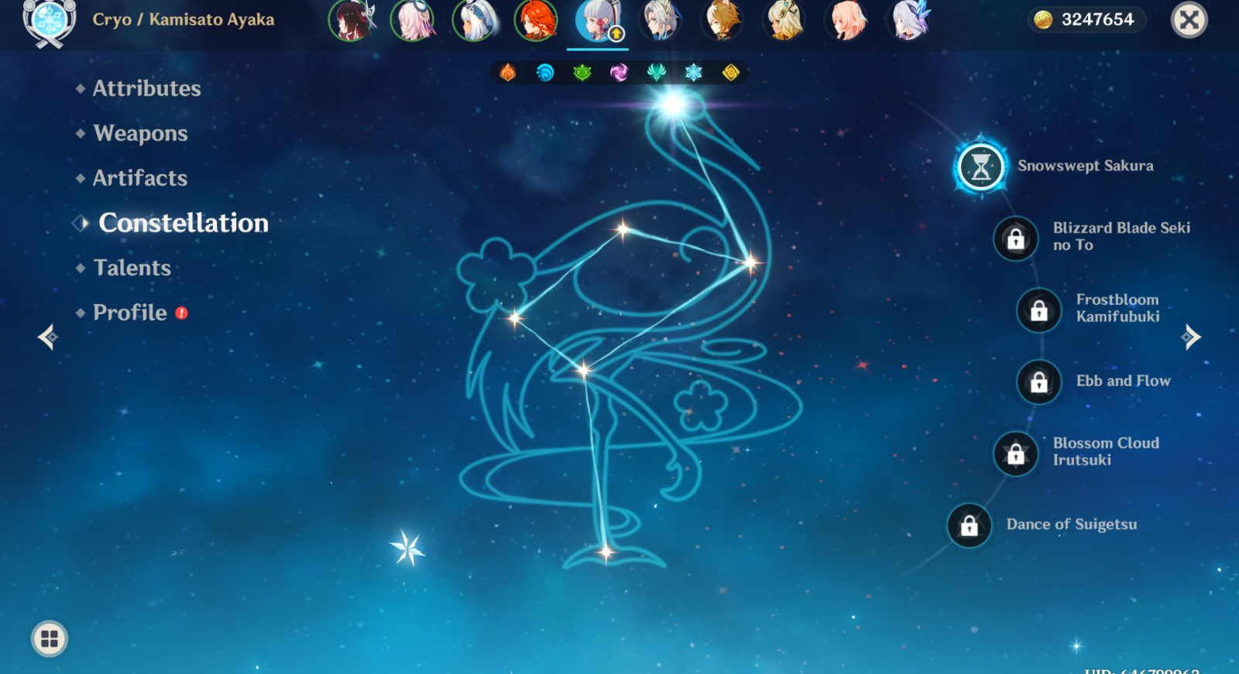Click the locked Blizzard Blade Seki no To node
This screenshot has width=1239, height=674.
point(1016,239)
